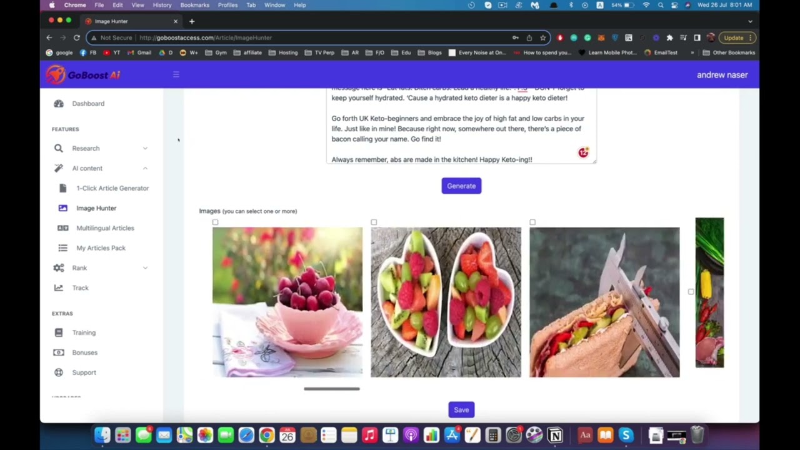This screenshot has width=800, height=450.
Task: Open the Profiles menu
Action: click(227, 5)
